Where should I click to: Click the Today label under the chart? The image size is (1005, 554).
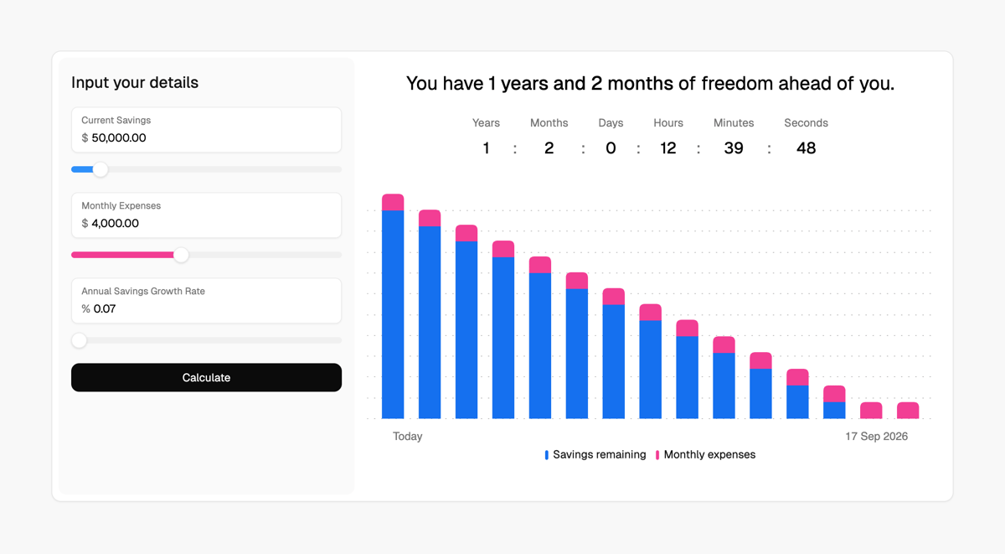click(408, 436)
